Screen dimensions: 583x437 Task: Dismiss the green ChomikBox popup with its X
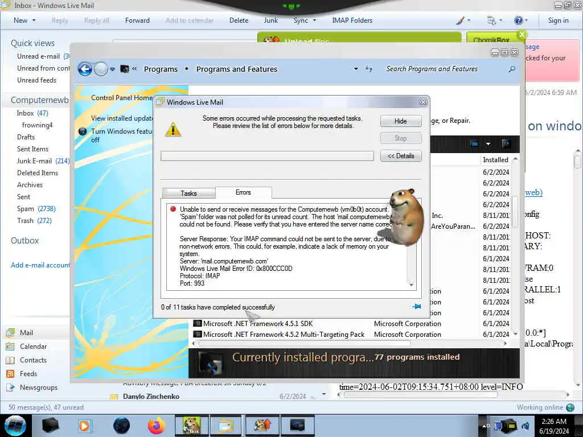[522, 35]
